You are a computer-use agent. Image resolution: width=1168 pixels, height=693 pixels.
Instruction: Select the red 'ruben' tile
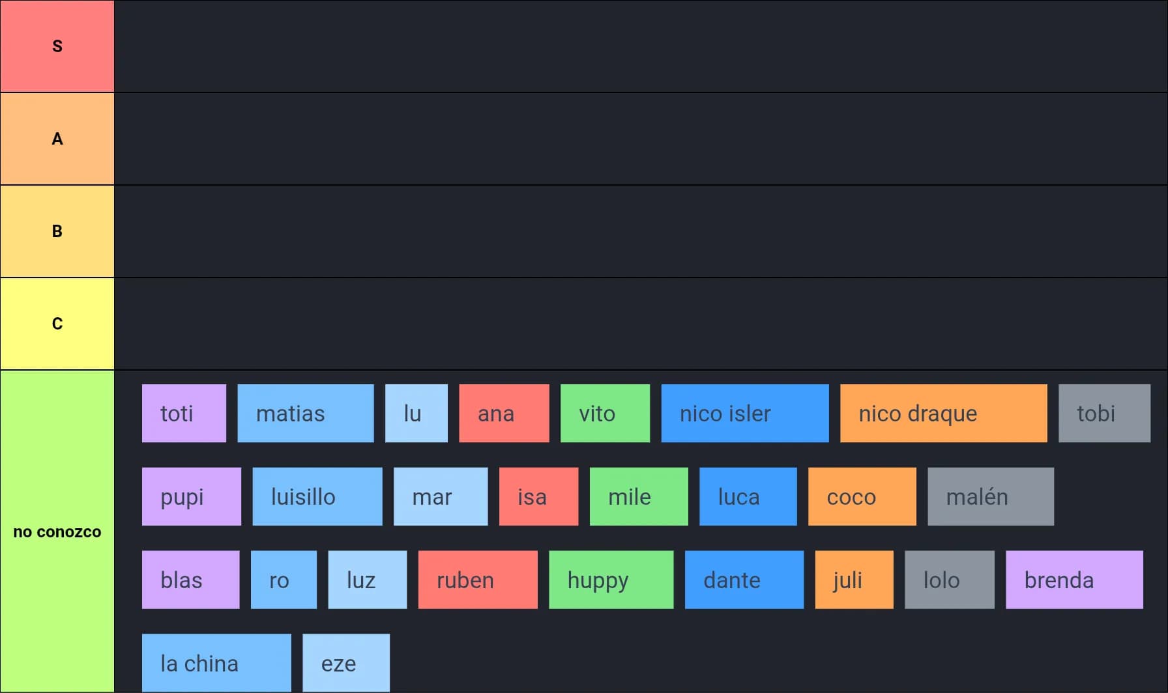477,580
